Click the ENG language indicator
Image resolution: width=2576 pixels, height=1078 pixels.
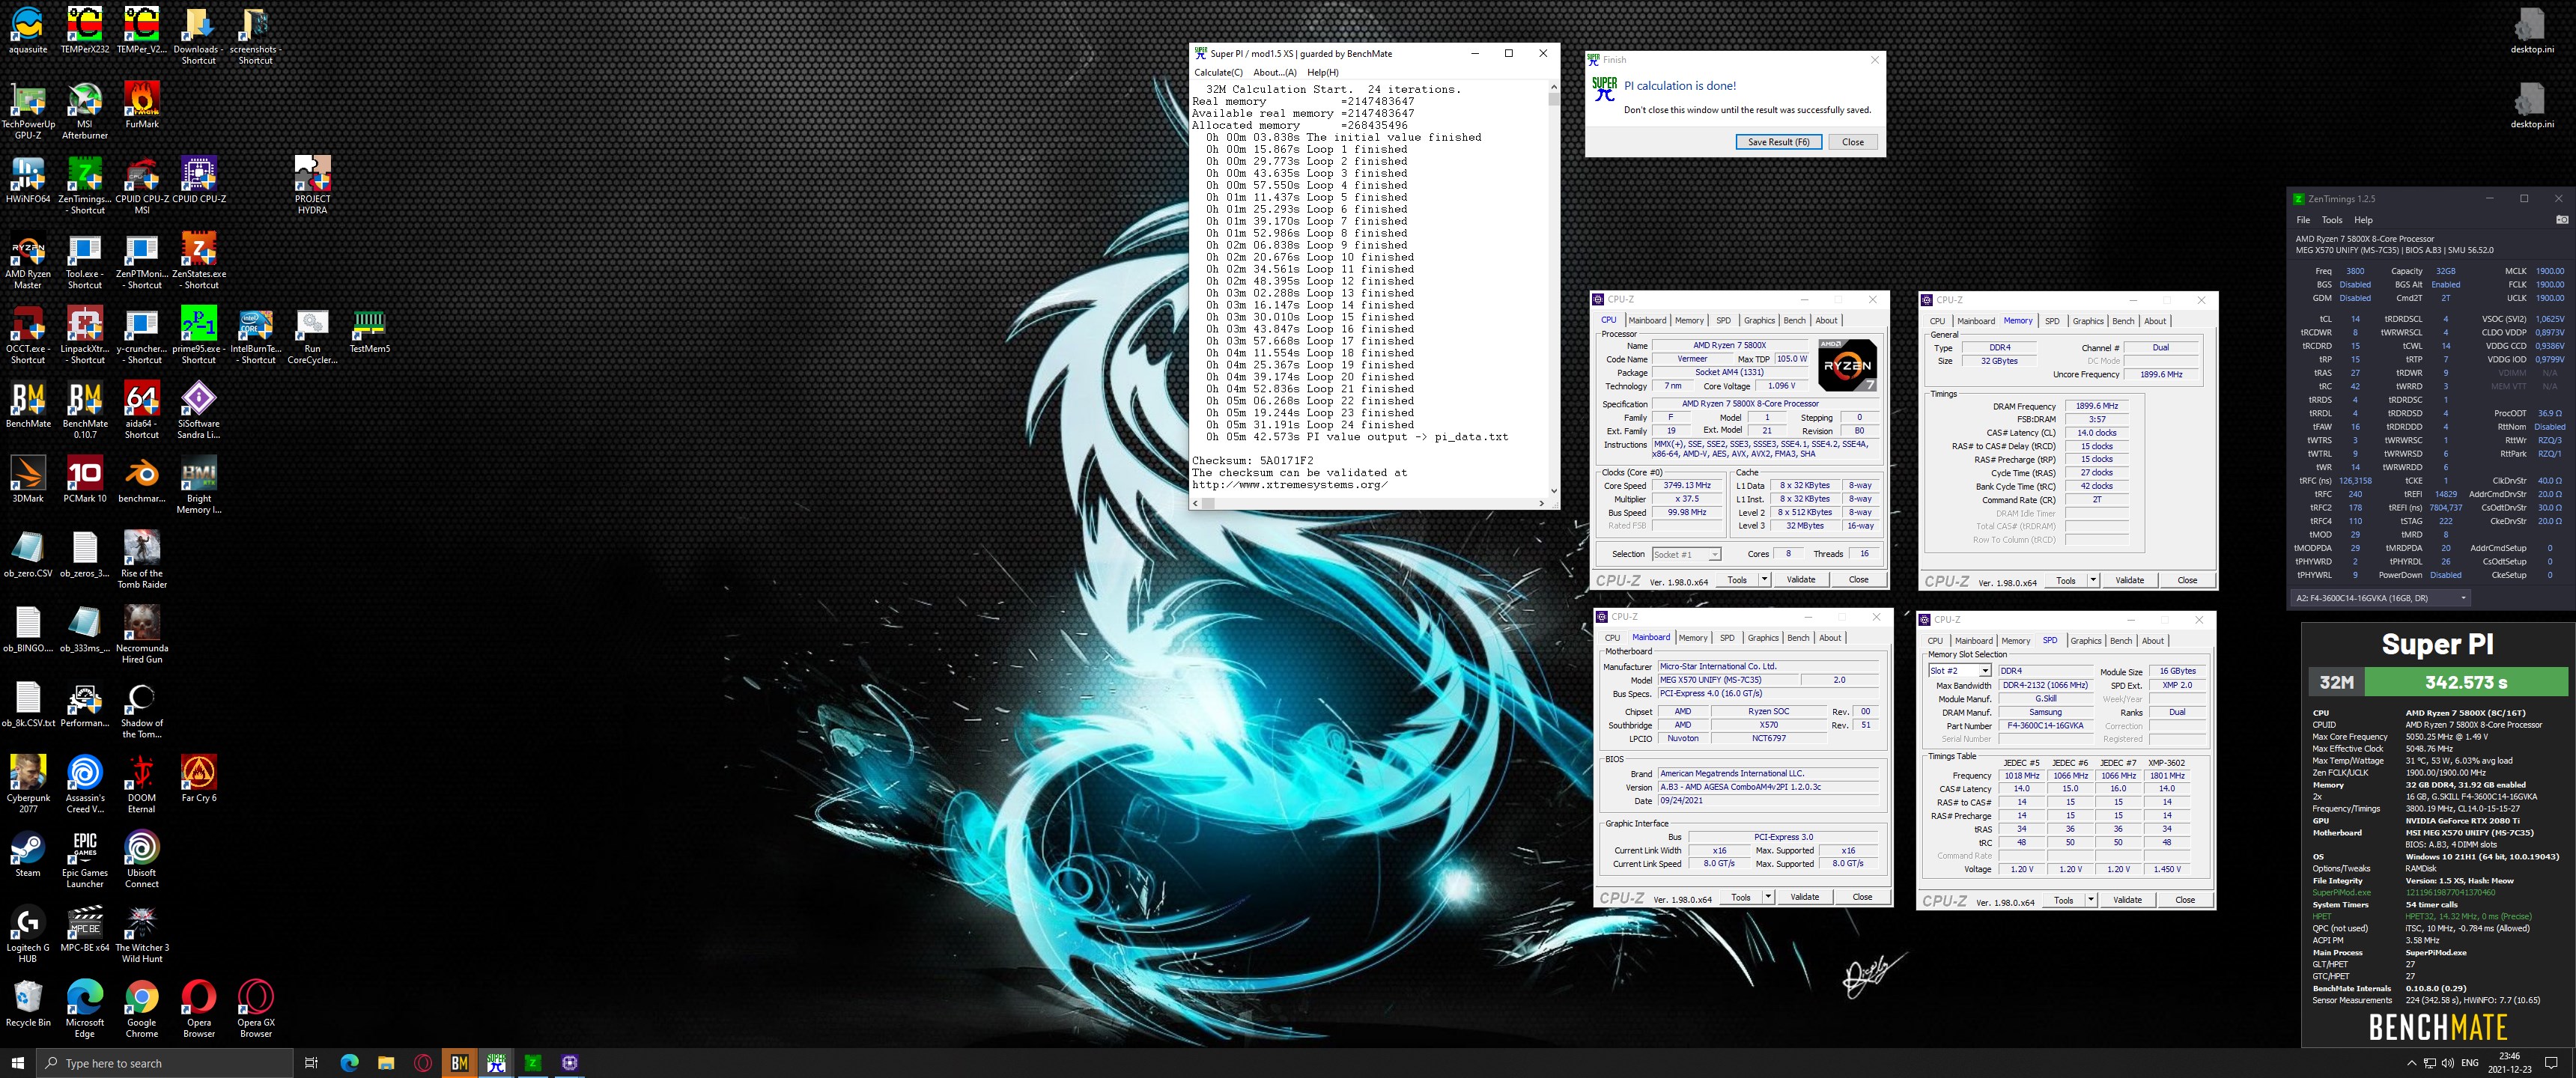point(2469,1063)
